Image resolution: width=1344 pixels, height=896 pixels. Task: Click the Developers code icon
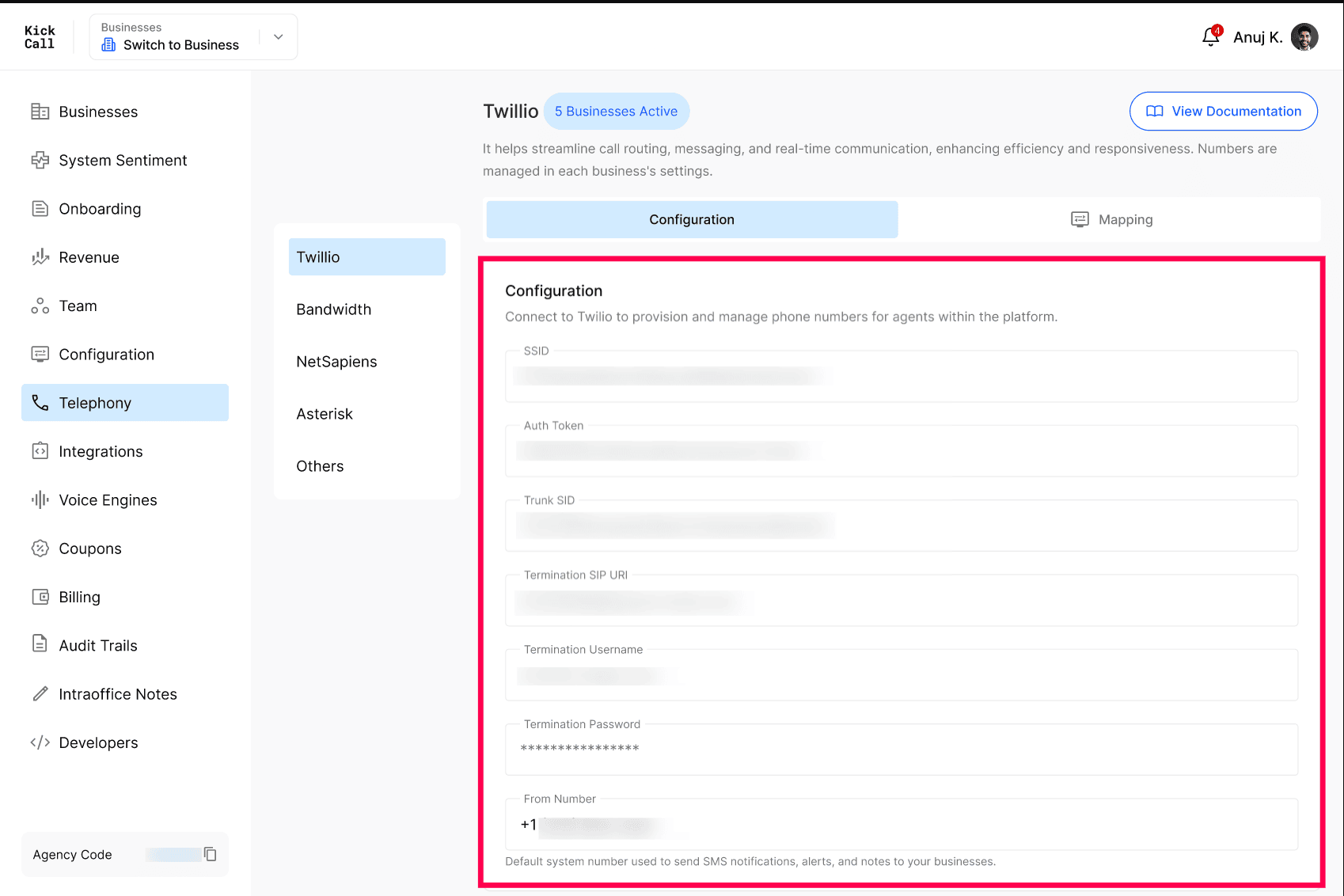(x=40, y=742)
